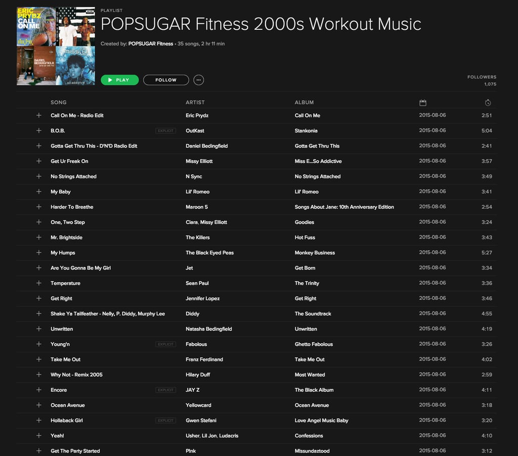Sort by the clock duration icon
The height and width of the screenshot is (456, 518).
pyautogui.click(x=488, y=103)
